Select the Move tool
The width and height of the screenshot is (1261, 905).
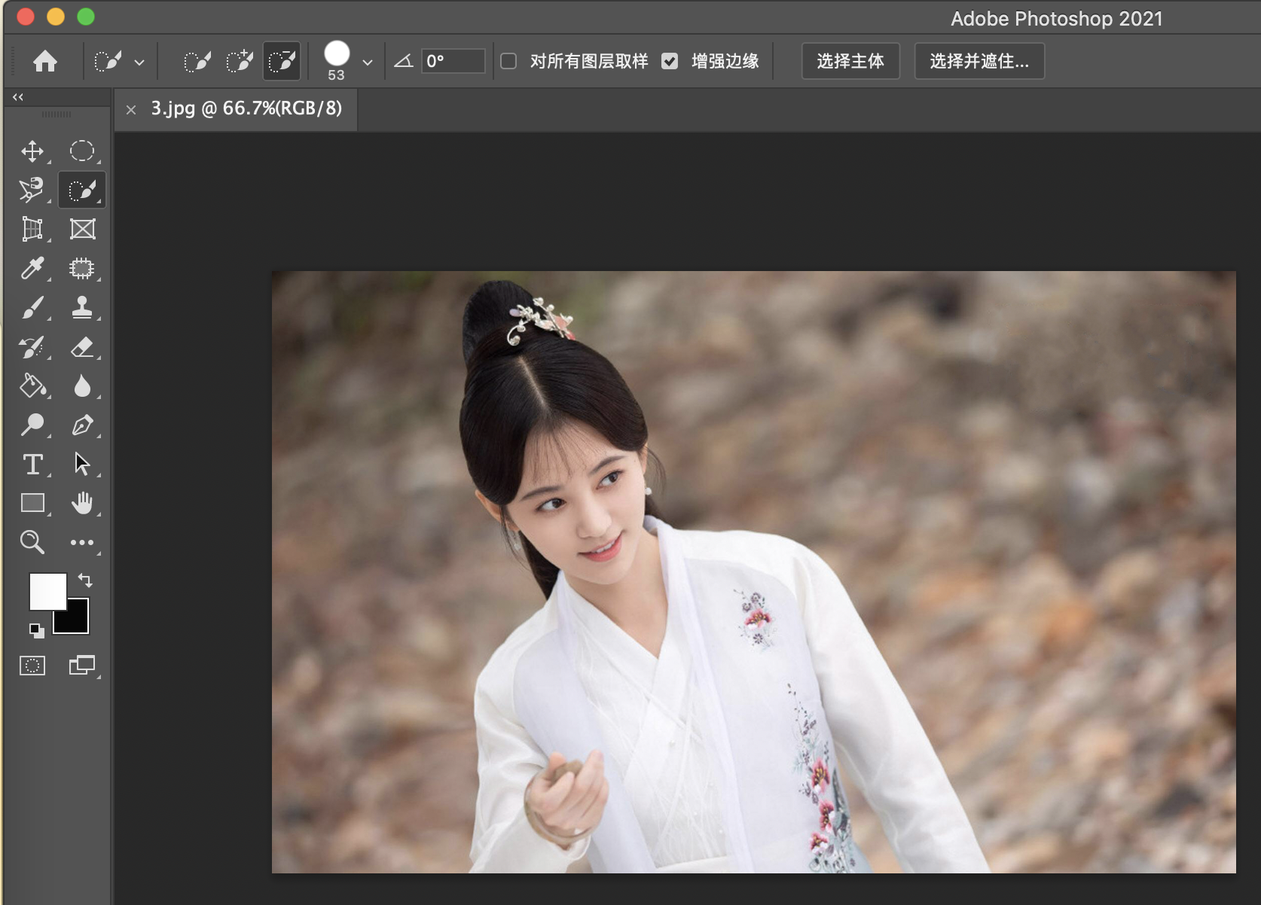pos(32,151)
